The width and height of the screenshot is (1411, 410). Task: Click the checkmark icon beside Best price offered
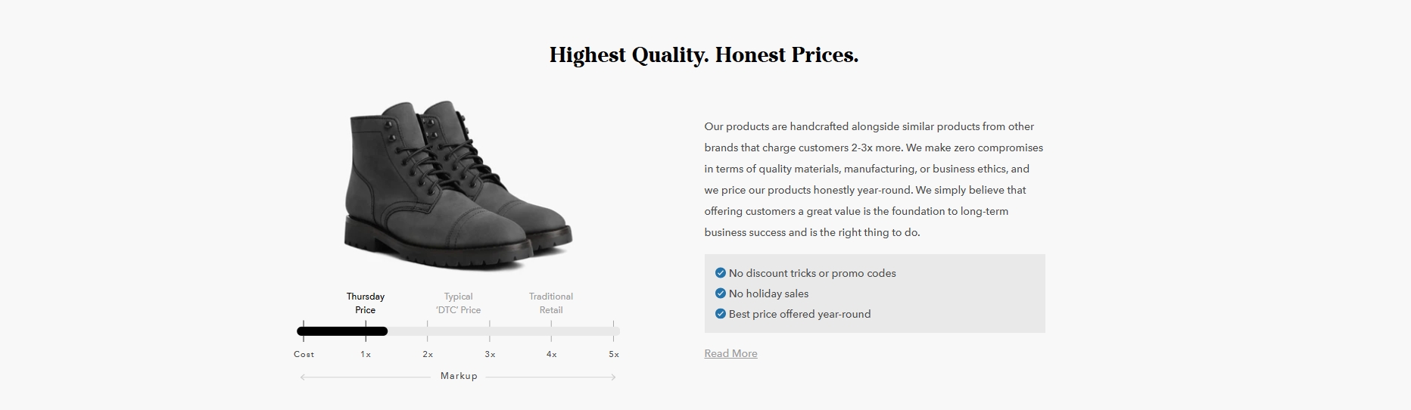(720, 314)
